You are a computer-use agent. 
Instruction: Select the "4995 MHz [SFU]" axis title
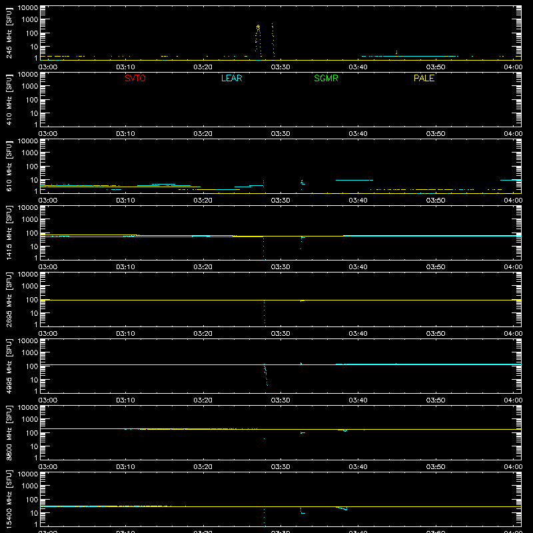click(9, 366)
